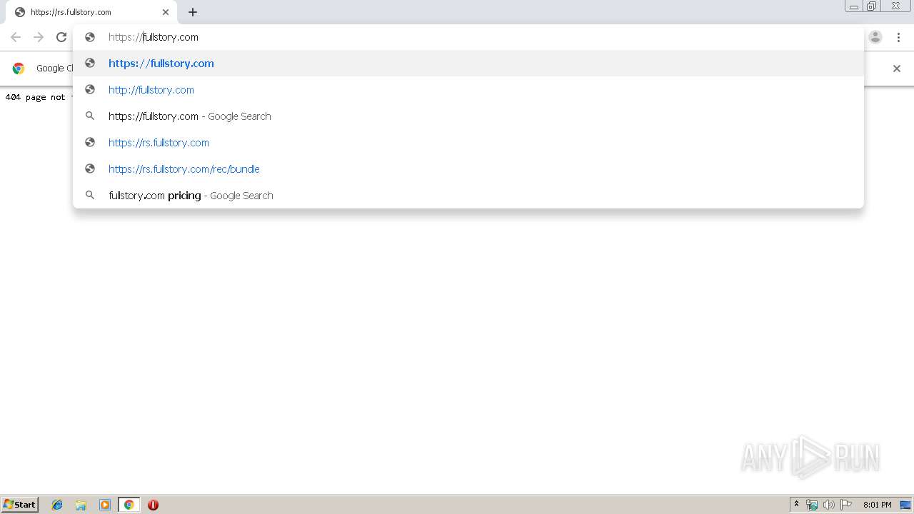
Task: Open Action Center flag tray icon
Action: click(x=846, y=505)
